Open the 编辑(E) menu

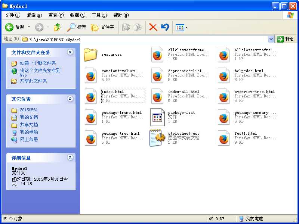pyautogui.click(x=34, y=15)
